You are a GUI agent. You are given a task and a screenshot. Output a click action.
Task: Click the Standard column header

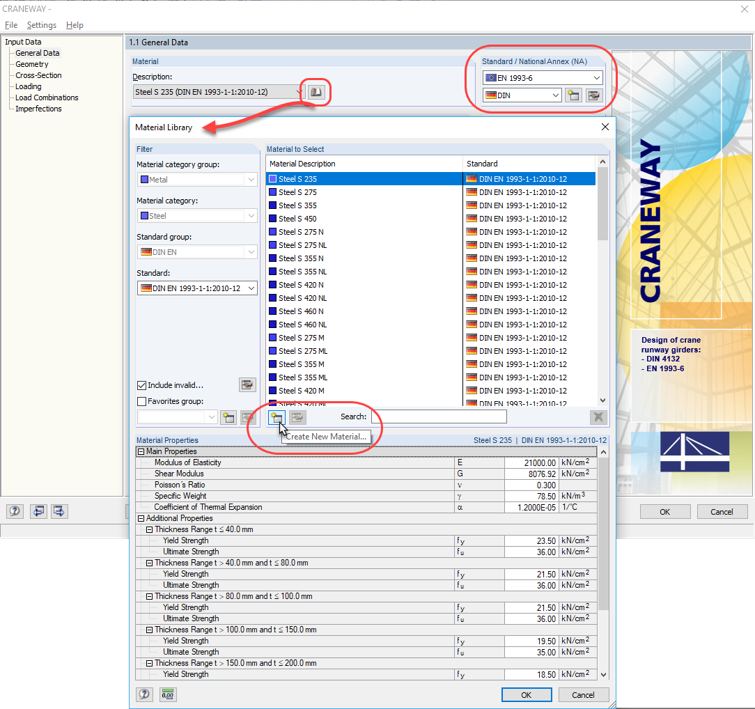[x=529, y=164]
